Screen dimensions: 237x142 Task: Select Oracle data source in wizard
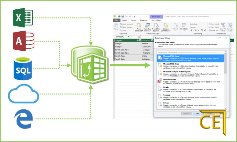(x=190, y=89)
